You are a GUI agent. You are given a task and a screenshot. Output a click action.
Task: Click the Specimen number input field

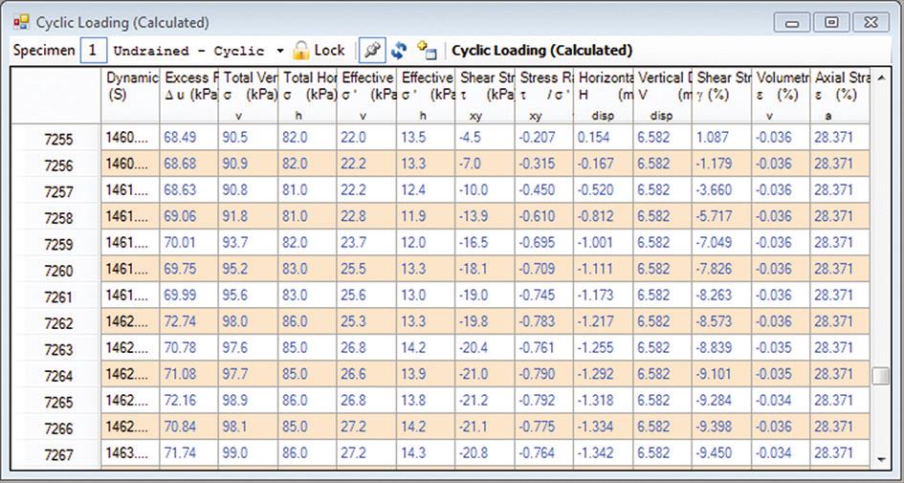pyautogui.click(x=93, y=51)
